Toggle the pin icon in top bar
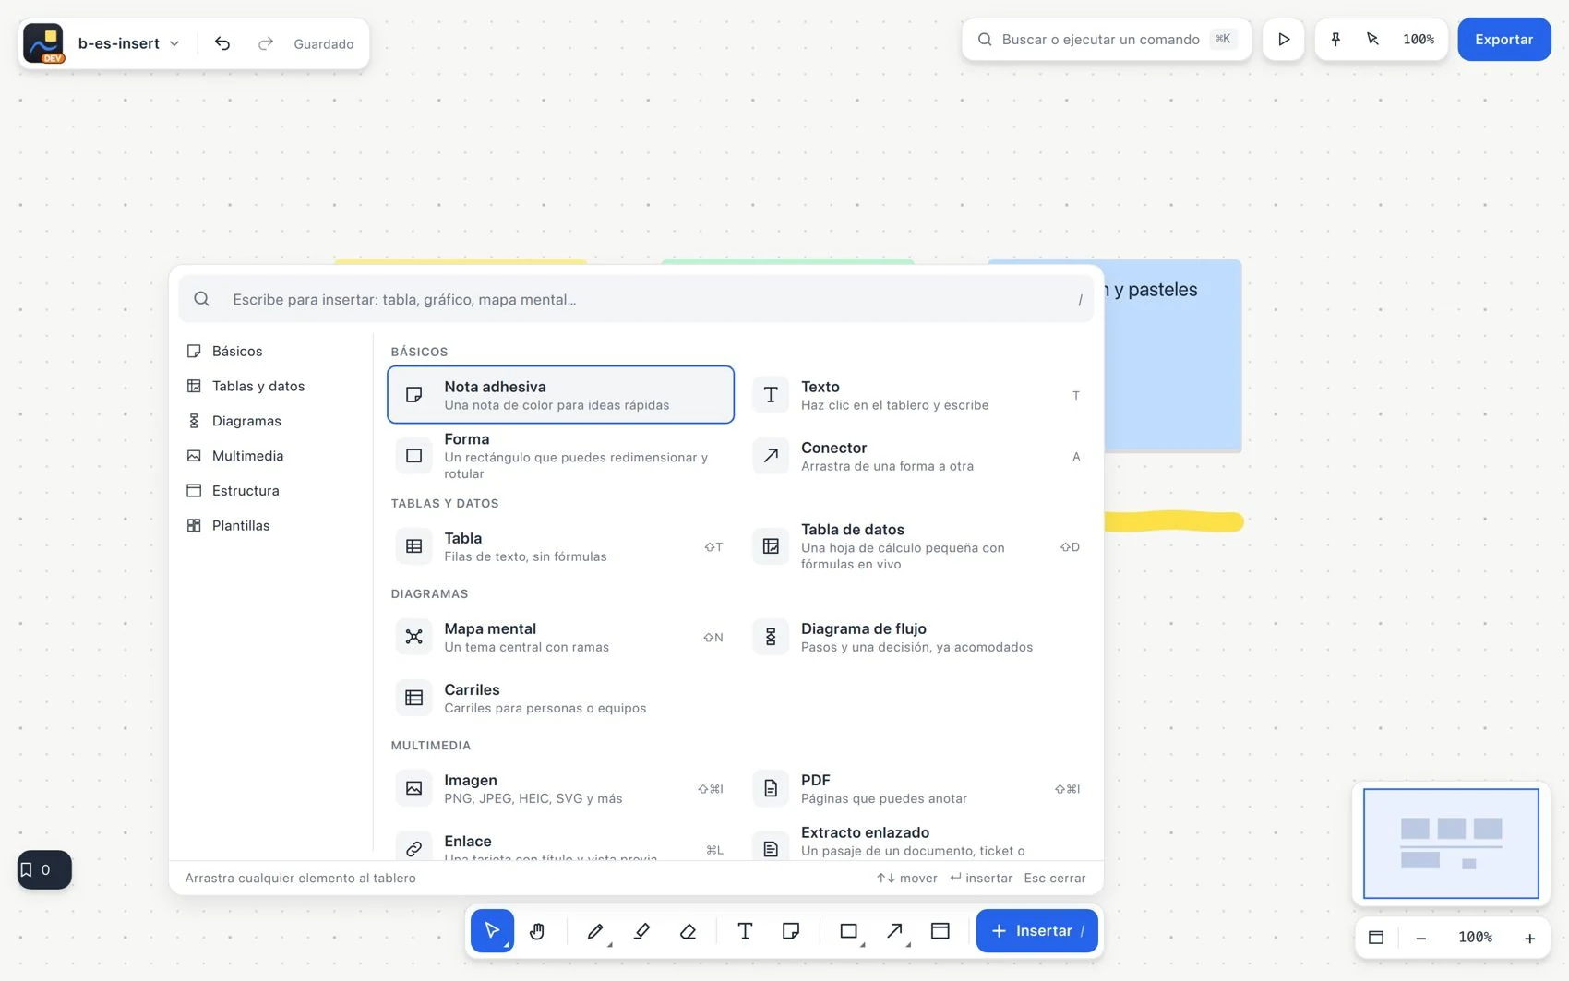Viewport: 1569px width, 981px height. click(x=1335, y=40)
